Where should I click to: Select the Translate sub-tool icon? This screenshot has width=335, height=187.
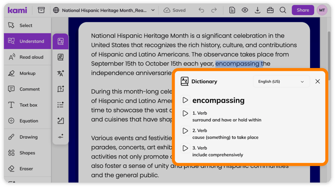[60, 73]
